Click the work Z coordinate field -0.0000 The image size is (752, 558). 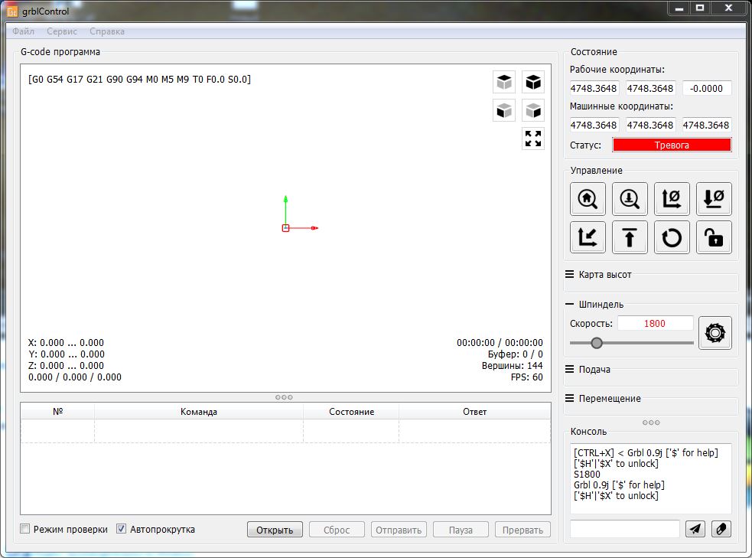click(x=706, y=88)
